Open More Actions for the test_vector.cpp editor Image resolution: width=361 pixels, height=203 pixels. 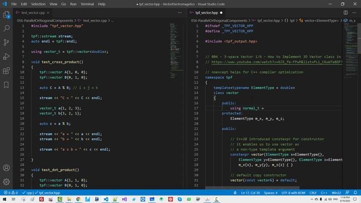coord(180,12)
